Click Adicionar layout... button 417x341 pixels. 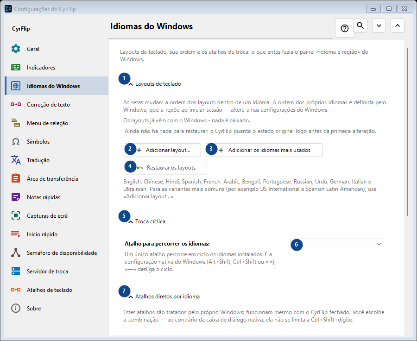click(163, 150)
